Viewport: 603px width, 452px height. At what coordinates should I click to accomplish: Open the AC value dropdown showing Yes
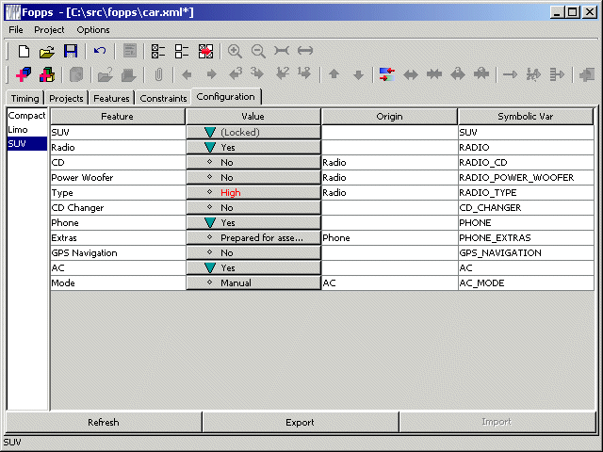253,267
